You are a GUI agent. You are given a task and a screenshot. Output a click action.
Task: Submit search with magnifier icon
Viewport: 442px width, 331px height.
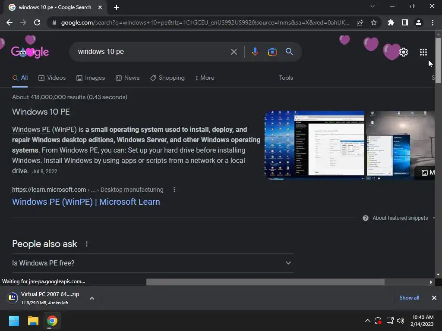(290, 52)
